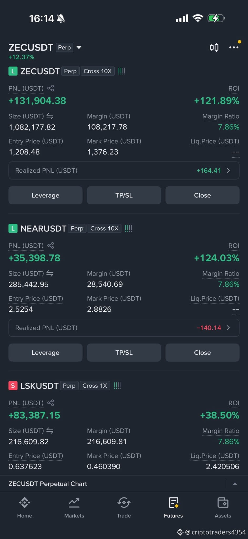Open the ZECUSDT Perp pair dropdown arrow

tap(79, 47)
